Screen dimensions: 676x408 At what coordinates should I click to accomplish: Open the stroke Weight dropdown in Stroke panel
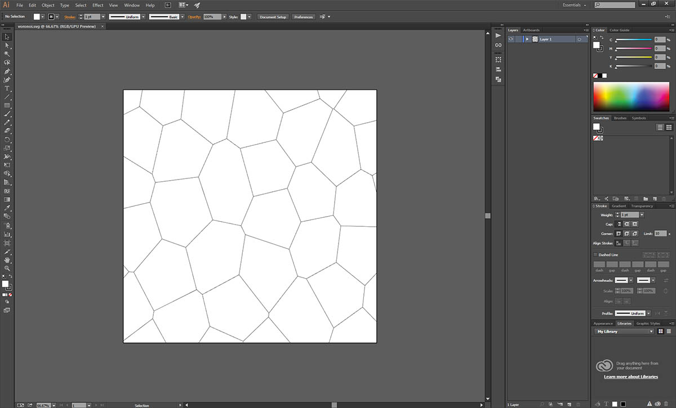[642, 215]
